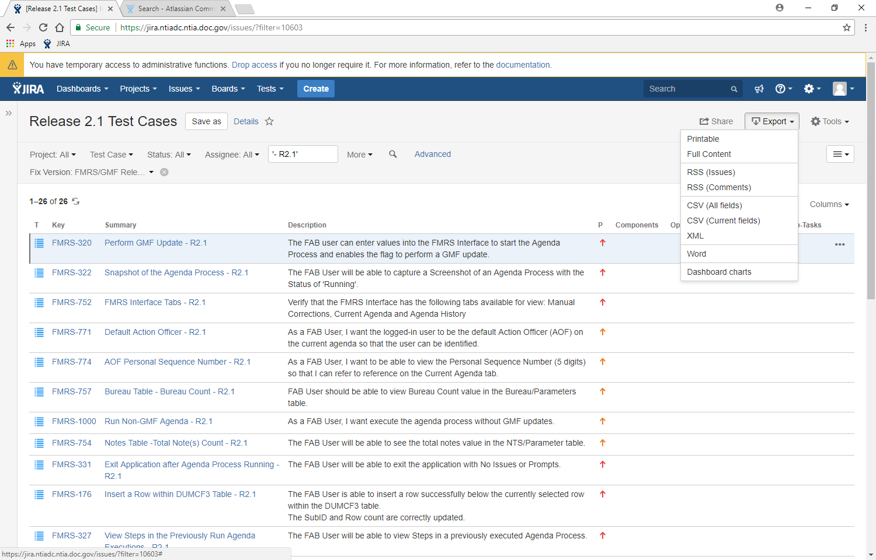Image resolution: width=876 pixels, height=560 pixels.
Task: Open the Columns dropdown
Action: click(x=829, y=204)
